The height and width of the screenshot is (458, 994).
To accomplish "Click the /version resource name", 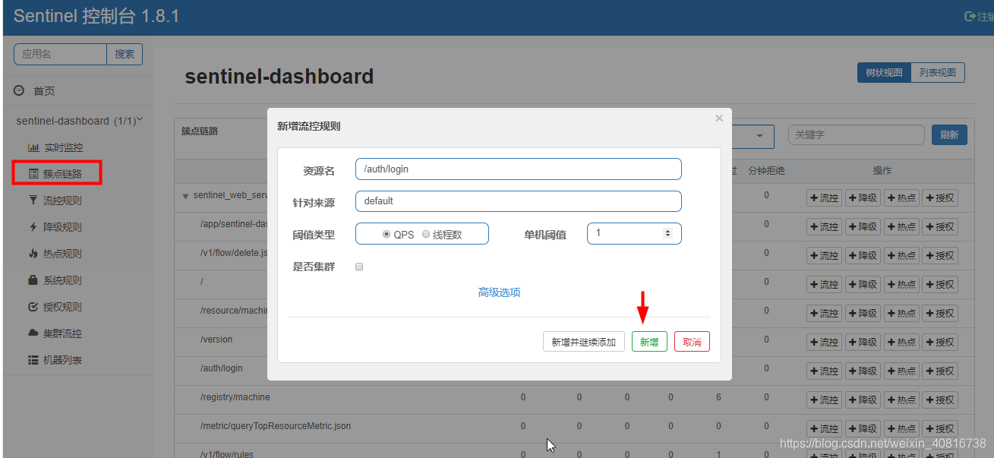I will tap(216, 340).
